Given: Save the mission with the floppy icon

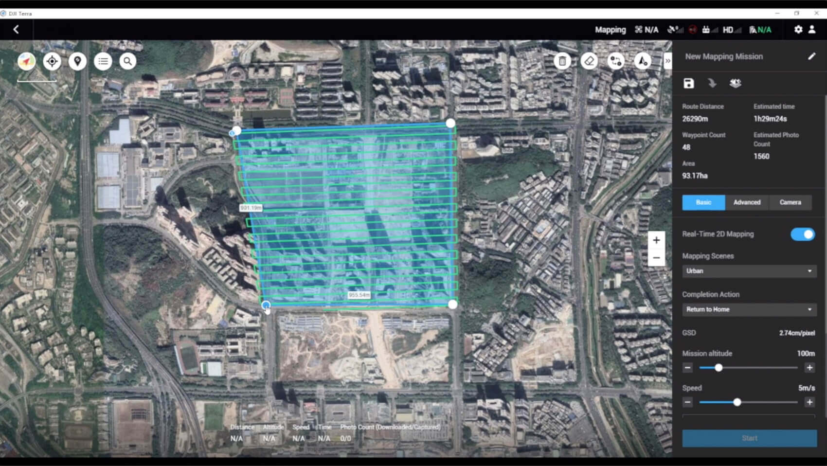Looking at the screenshot, I should coord(688,83).
